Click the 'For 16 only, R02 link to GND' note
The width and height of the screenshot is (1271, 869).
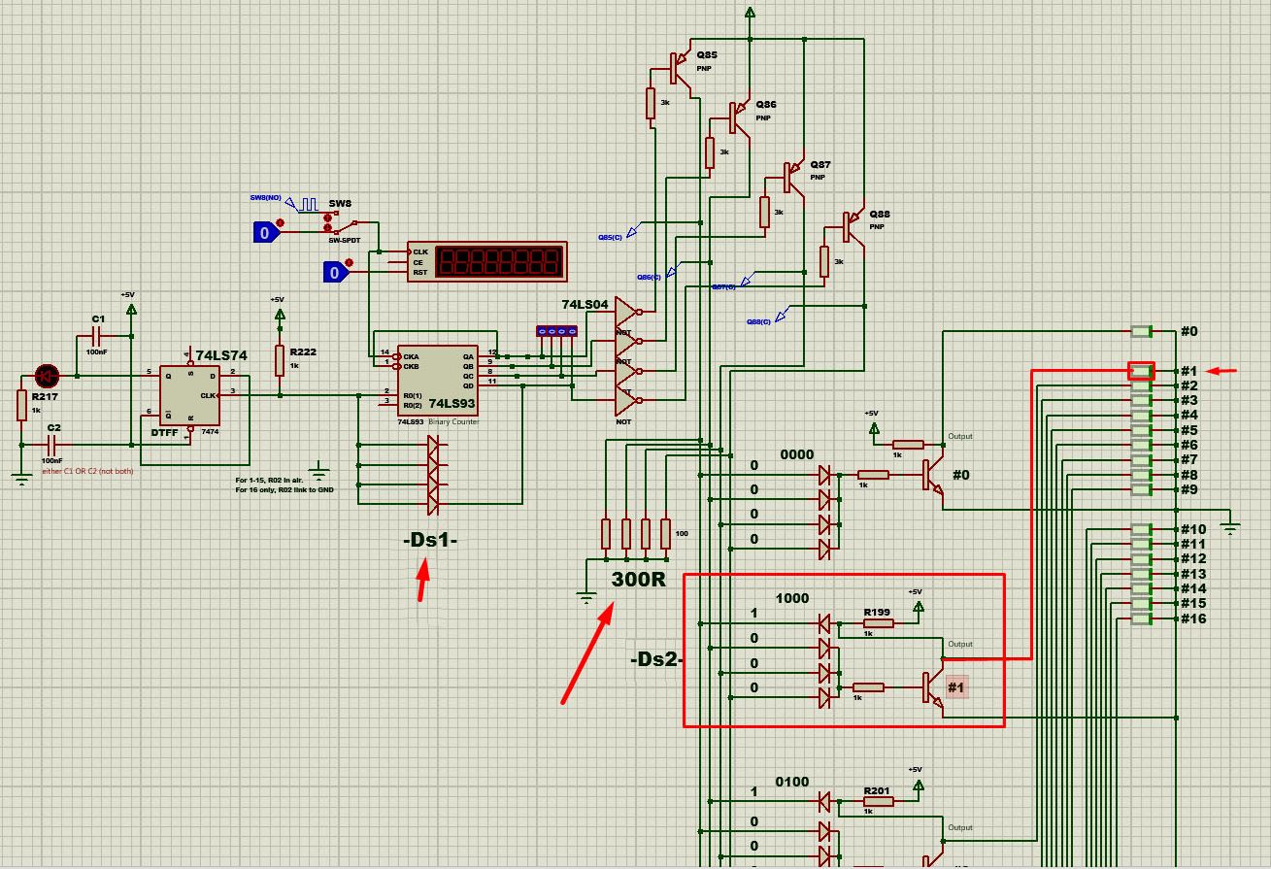point(284,489)
